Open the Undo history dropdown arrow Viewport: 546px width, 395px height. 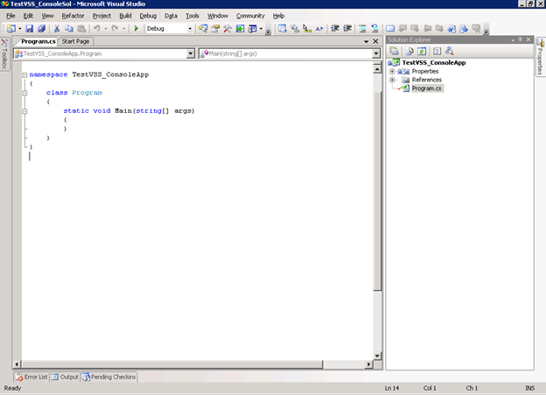click(106, 29)
